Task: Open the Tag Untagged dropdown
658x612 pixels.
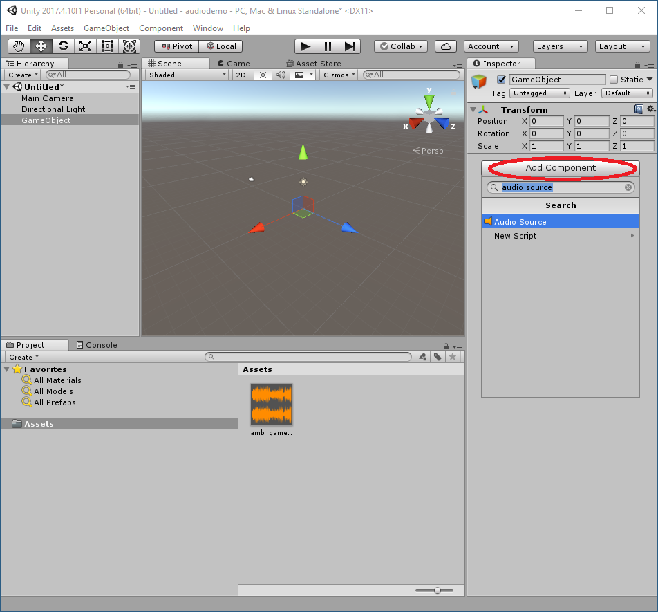Action: coord(540,93)
